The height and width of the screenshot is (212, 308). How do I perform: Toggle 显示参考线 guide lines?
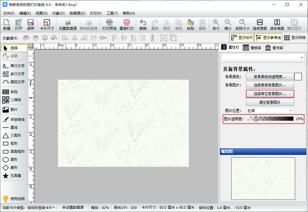click(x=268, y=38)
